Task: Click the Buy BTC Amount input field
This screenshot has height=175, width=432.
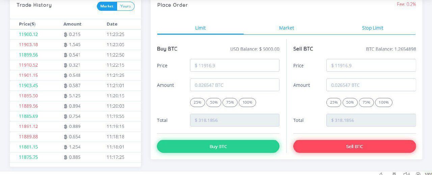Action: click(x=235, y=85)
